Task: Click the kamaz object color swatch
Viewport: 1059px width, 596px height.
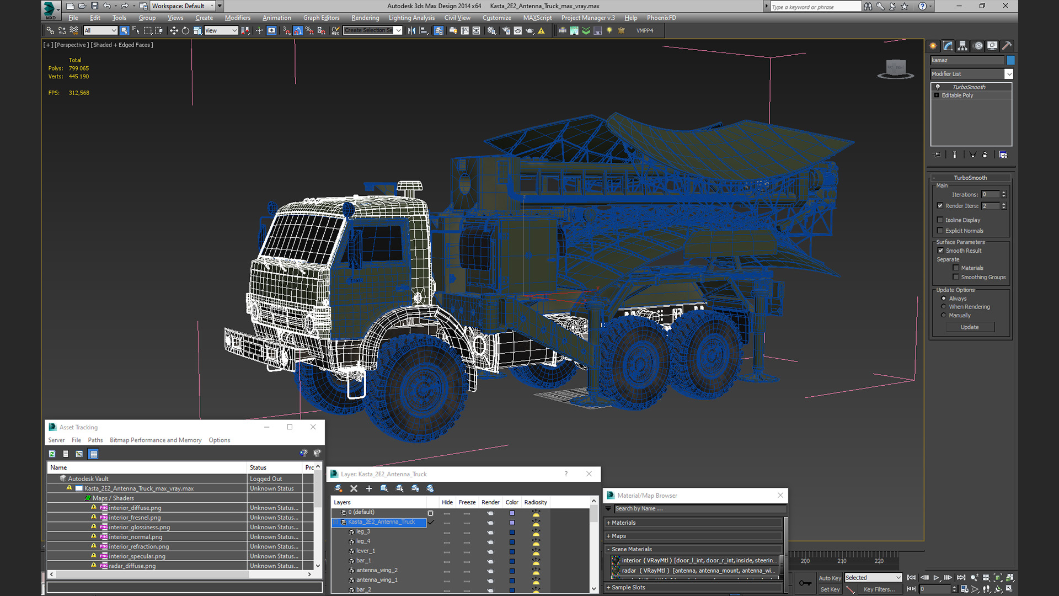Action: [1010, 60]
